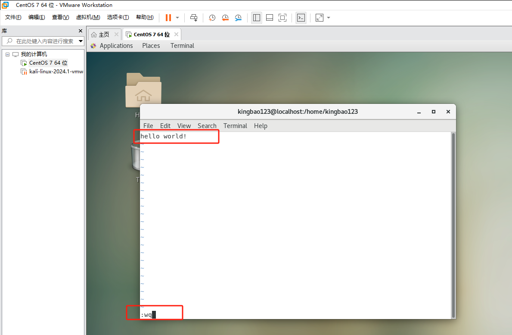Toggle the thumbnail bar view icon
Screen dimensions: 512x335
pyautogui.click(x=270, y=18)
